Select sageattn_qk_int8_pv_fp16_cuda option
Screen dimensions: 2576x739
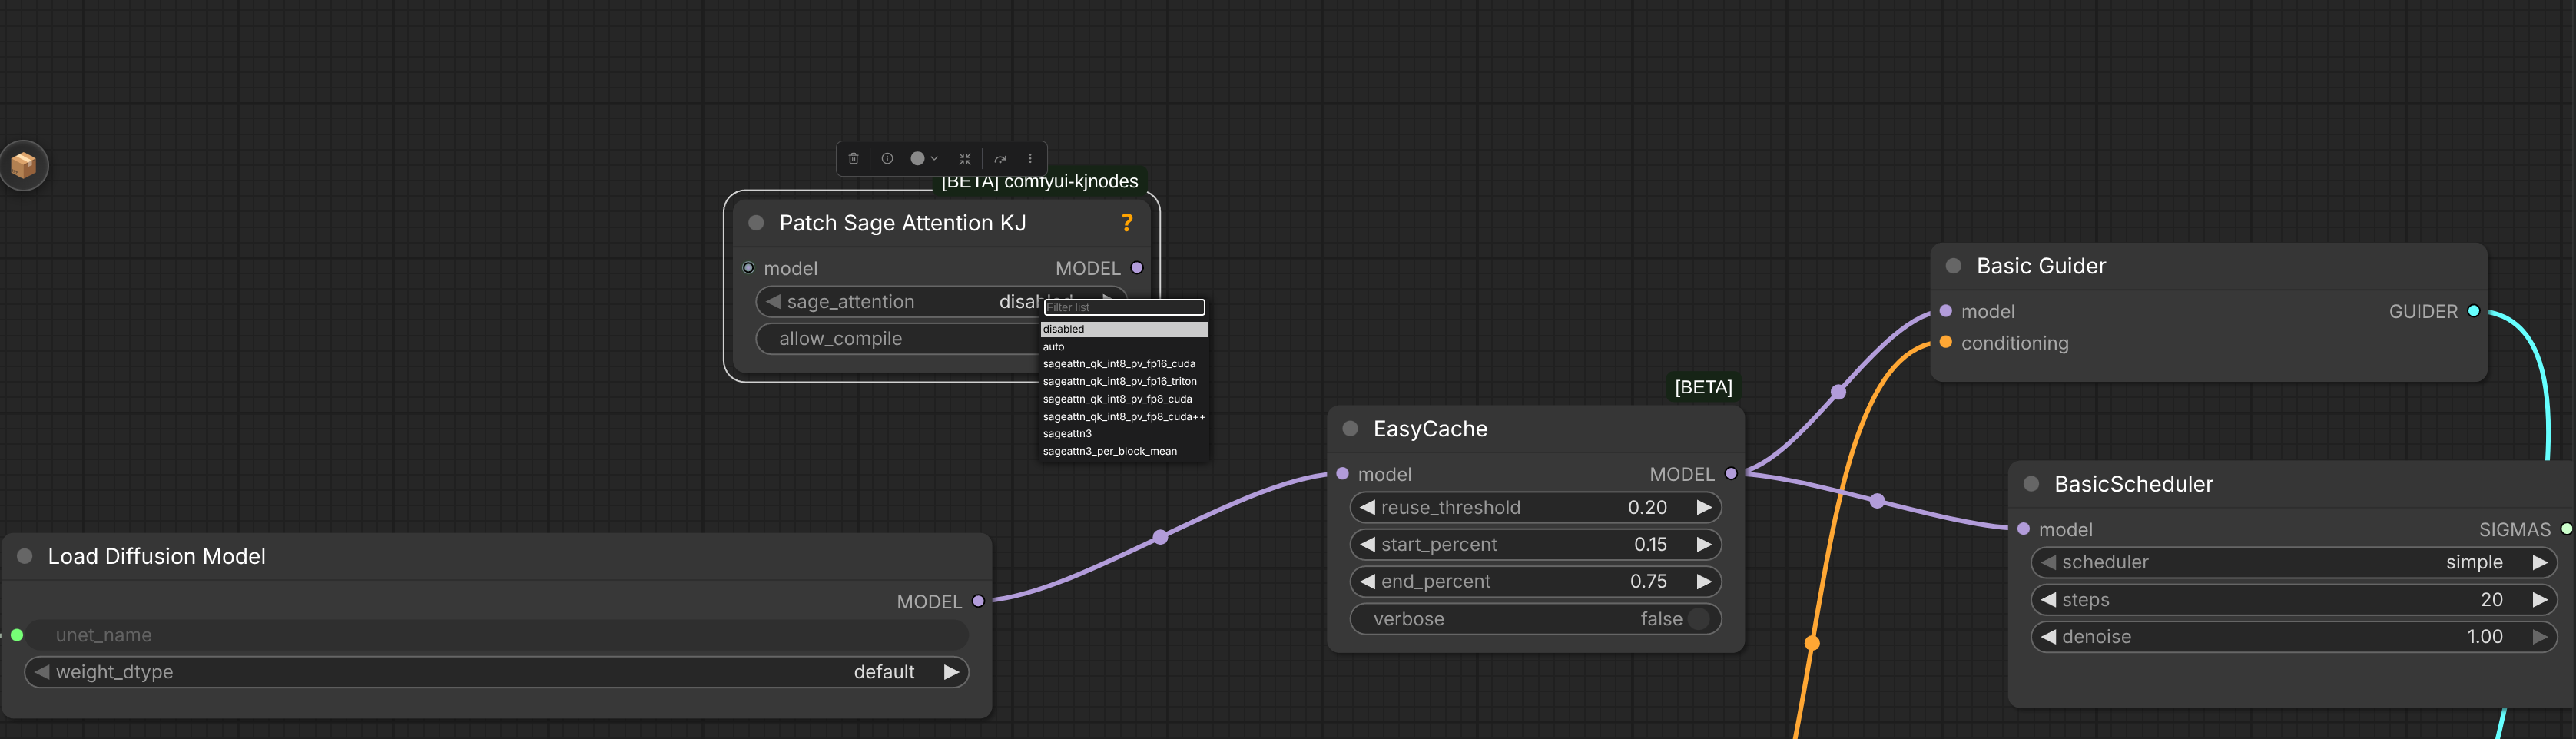coord(1124,364)
